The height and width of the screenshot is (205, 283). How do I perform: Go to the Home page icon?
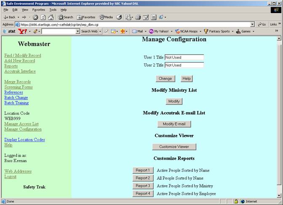click(51, 17)
